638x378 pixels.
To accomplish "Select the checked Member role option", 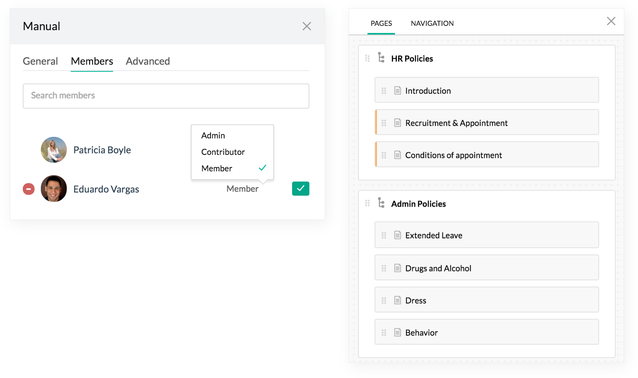I will coord(217,169).
